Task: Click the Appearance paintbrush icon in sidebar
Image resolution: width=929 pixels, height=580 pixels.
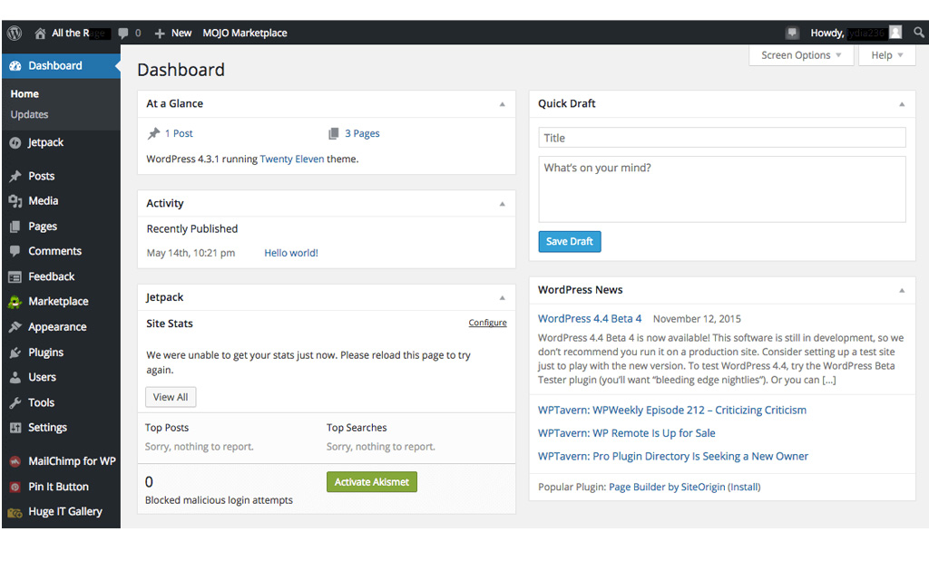Action: [15, 327]
